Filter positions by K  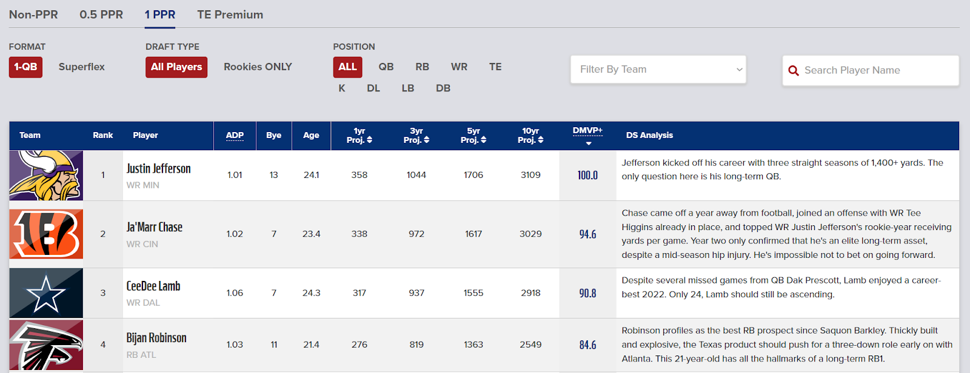(x=342, y=88)
